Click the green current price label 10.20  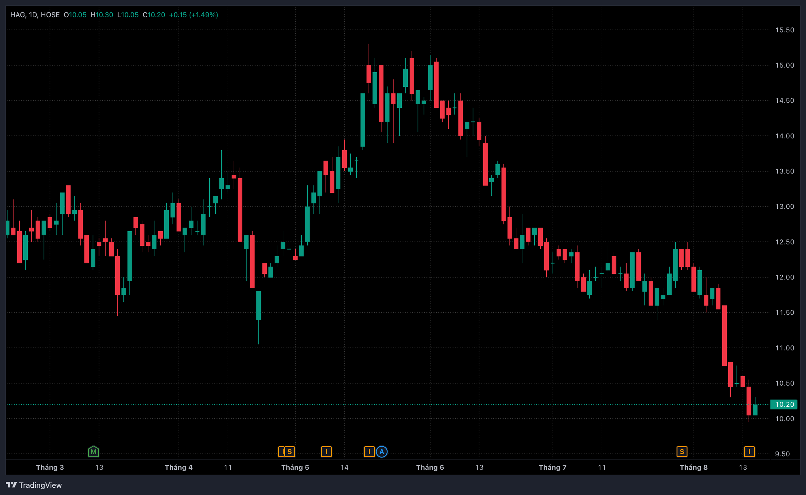784,404
